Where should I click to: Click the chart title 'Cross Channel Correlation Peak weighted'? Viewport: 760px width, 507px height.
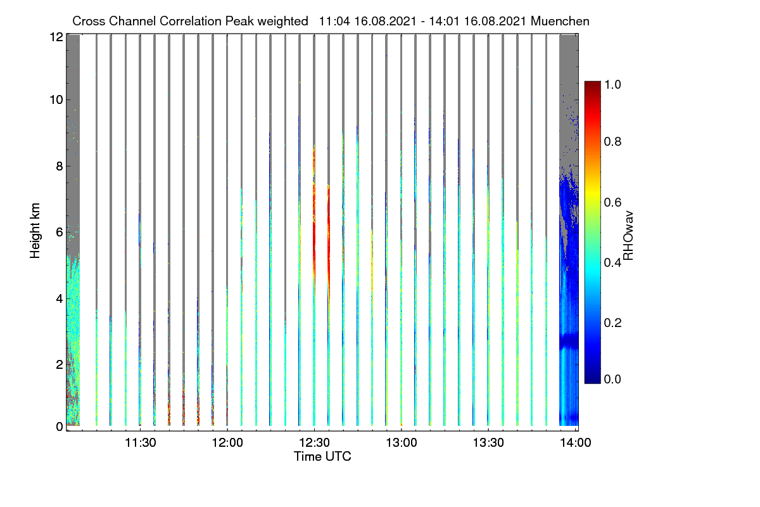(190, 21)
